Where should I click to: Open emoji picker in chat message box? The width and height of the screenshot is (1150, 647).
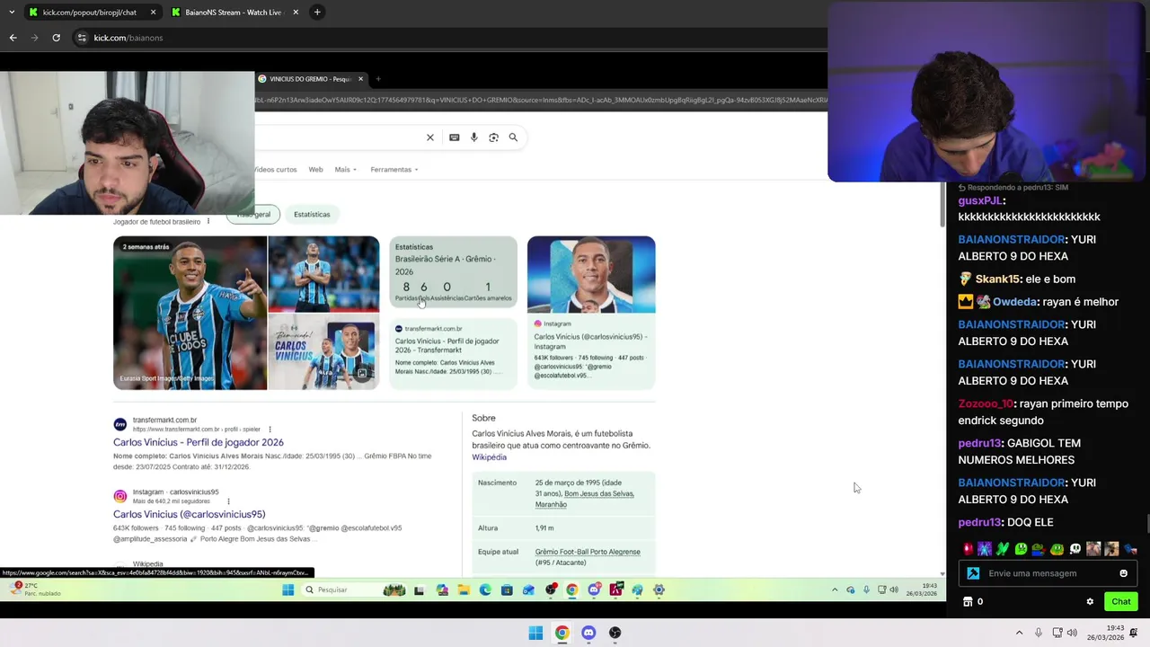click(1123, 573)
